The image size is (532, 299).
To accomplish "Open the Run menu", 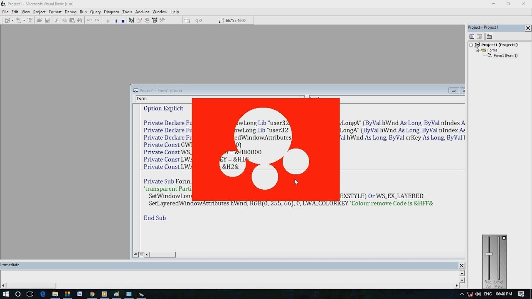I will pyautogui.click(x=84, y=12).
